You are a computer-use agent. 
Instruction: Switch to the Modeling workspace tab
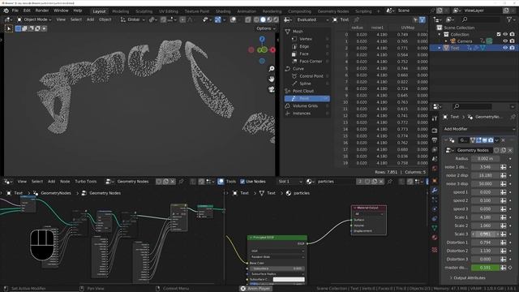pyautogui.click(x=121, y=11)
